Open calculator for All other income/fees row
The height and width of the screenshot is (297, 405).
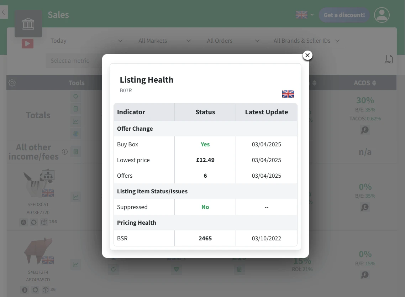coord(76,152)
